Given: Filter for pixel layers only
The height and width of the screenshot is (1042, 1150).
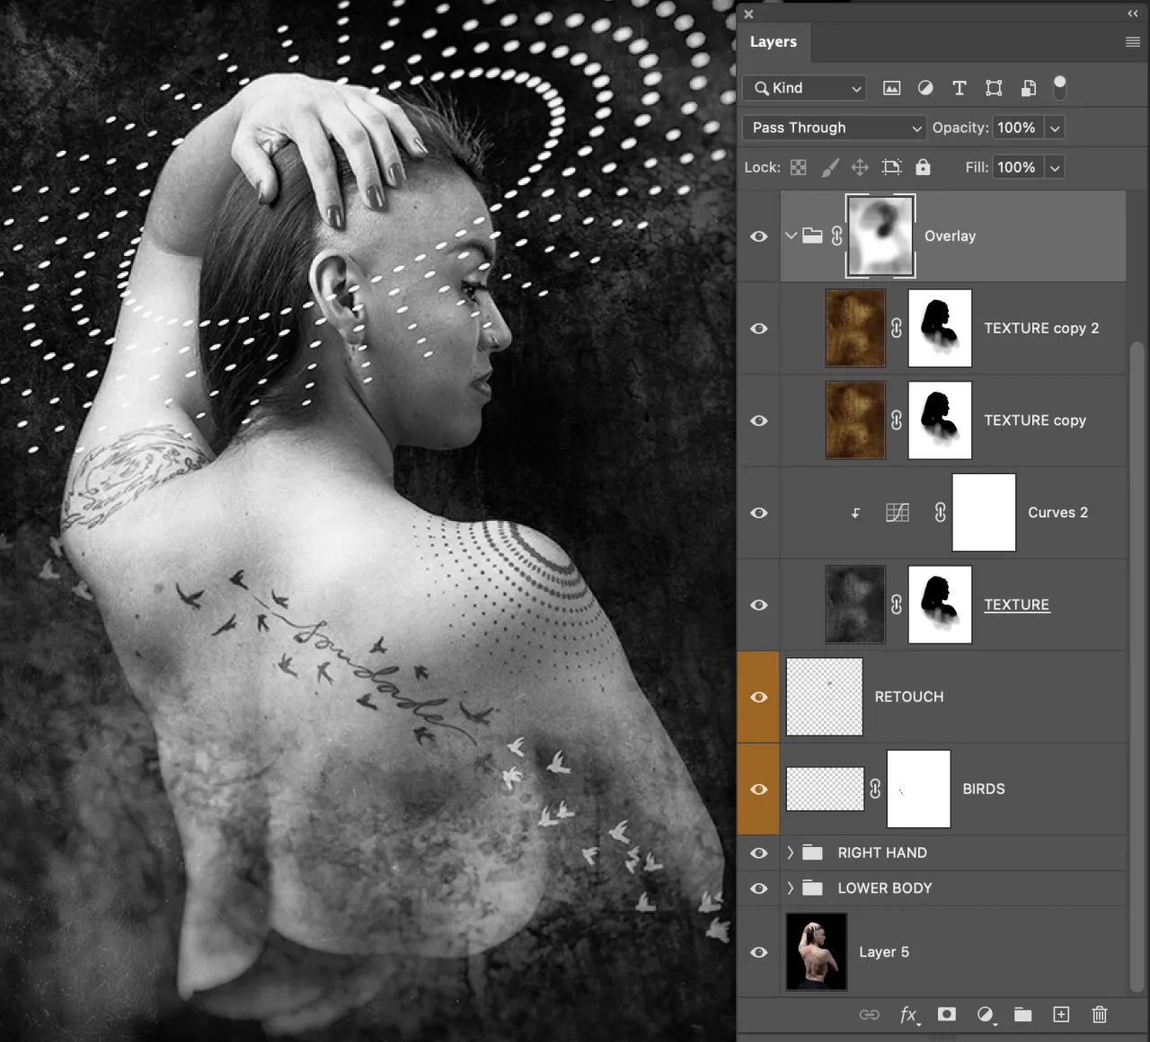Looking at the screenshot, I should pos(891,87).
